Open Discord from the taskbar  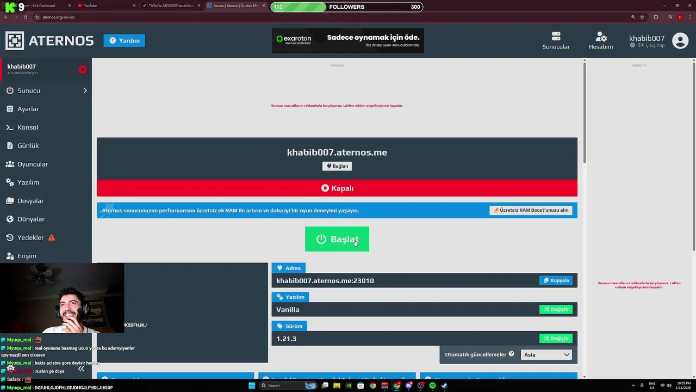(x=408, y=385)
